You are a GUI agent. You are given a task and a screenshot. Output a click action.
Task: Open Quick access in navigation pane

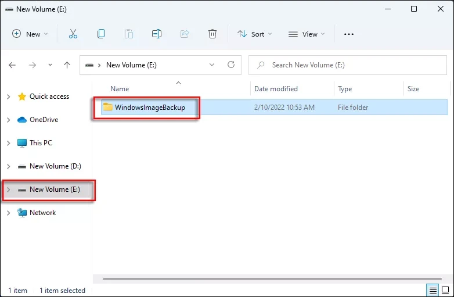pos(49,96)
